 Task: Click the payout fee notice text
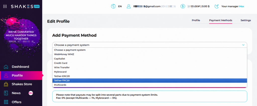(107, 96)
